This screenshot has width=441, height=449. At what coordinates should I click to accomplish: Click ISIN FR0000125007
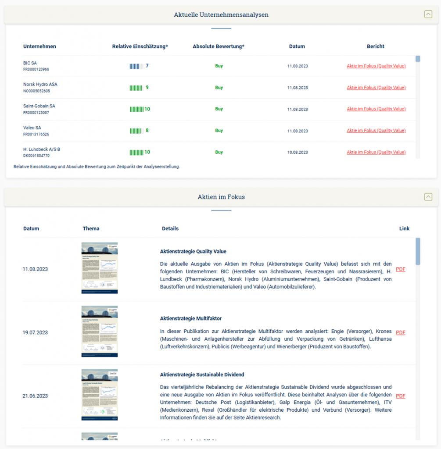(36, 113)
